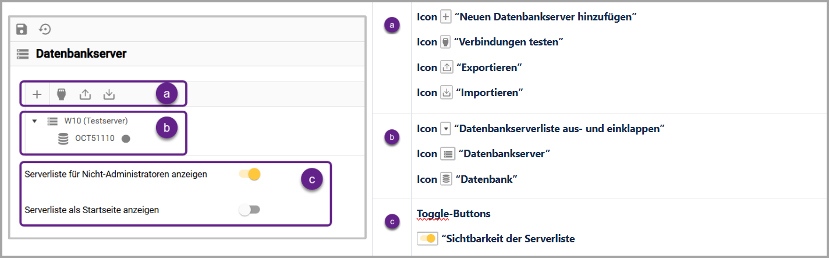The image size is (829, 258).
Task: Click the OCT51110 database stack icon
Action: pos(63,139)
